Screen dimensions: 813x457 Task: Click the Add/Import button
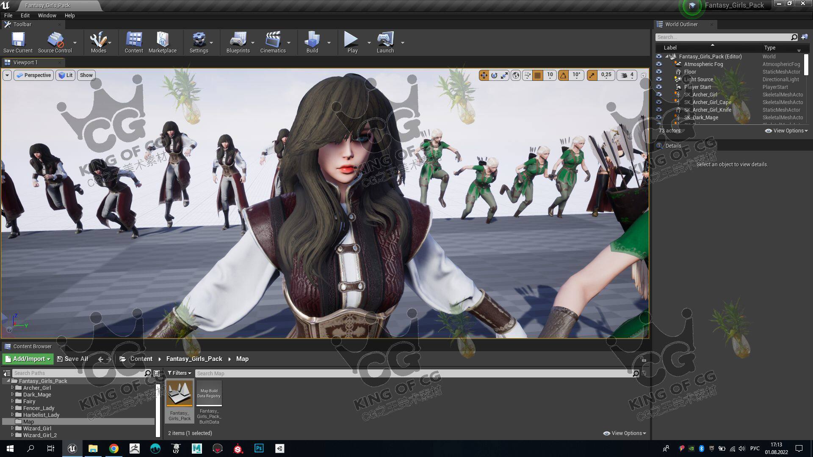[28, 359]
